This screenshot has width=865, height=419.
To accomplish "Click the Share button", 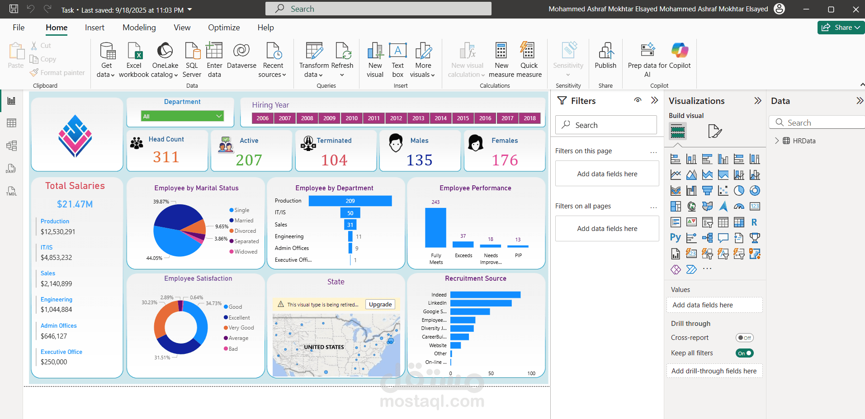I will (841, 28).
